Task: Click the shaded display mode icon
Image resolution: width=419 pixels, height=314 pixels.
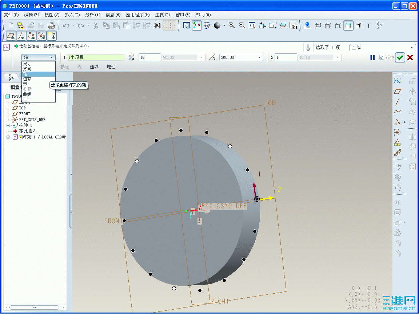Action: pos(348,25)
